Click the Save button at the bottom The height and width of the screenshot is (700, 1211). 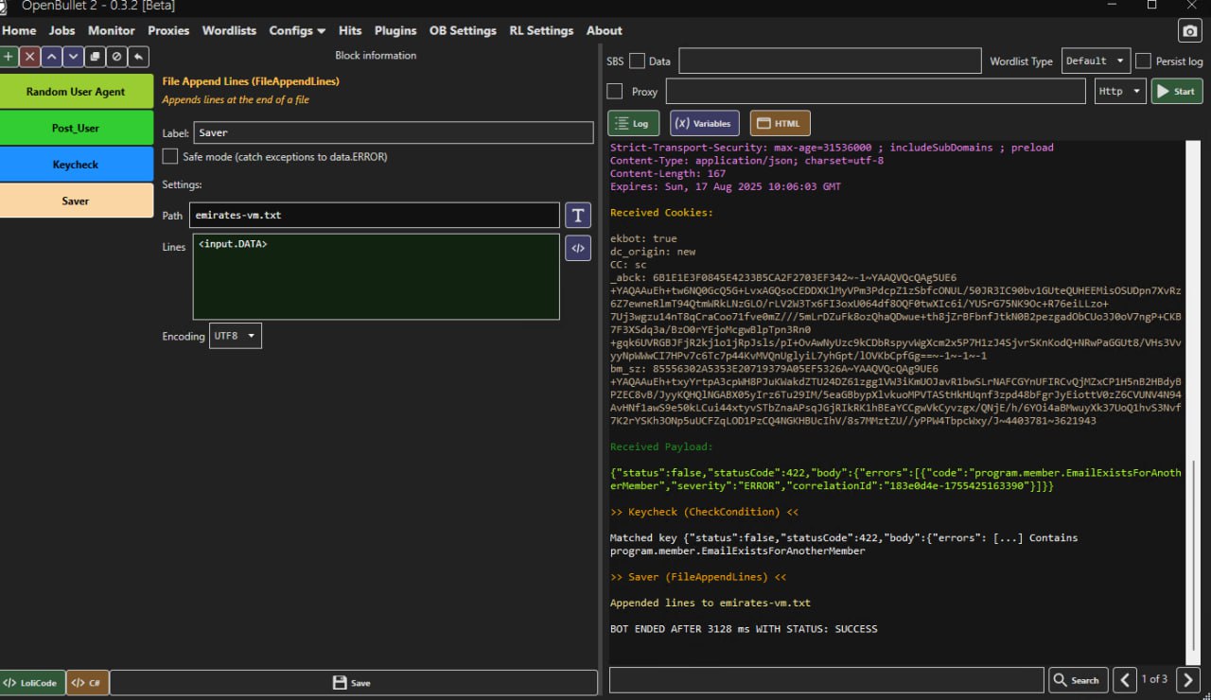(353, 682)
